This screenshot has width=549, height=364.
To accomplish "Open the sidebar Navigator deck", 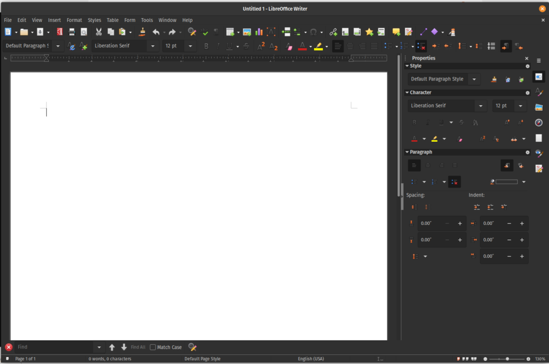I will click(539, 122).
